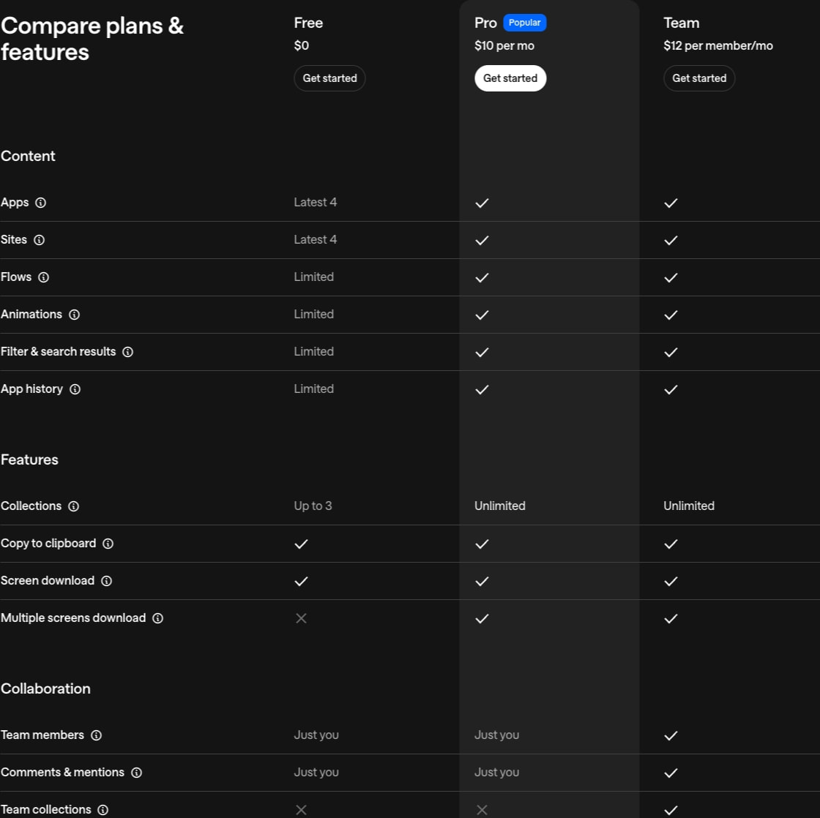
Task: Click Get started under the Team plan
Action: [699, 78]
